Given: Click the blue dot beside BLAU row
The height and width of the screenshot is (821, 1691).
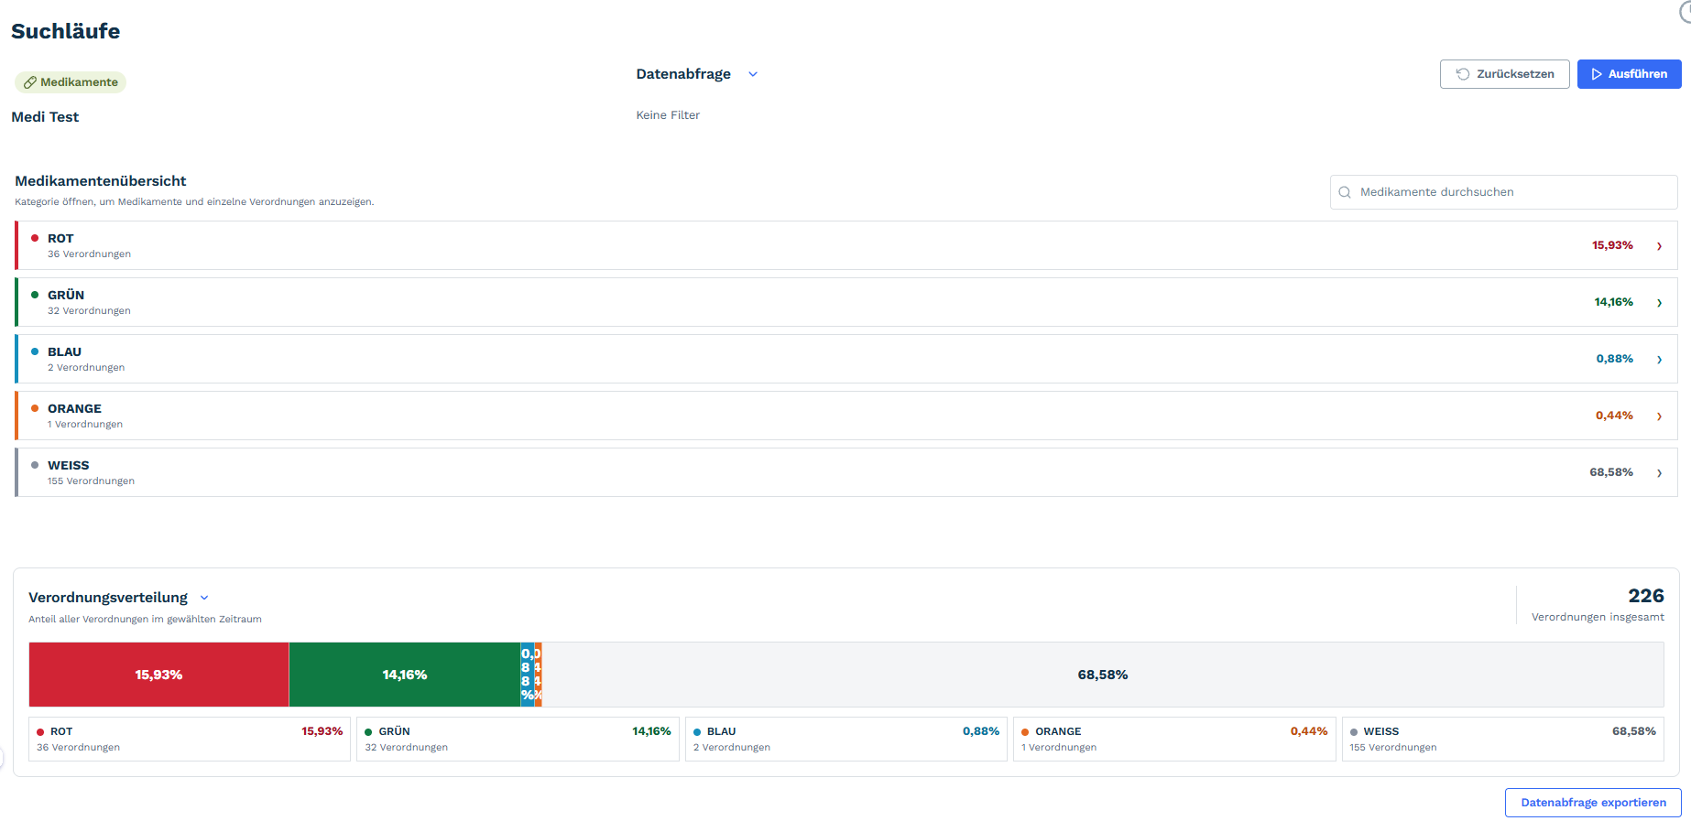Looking at the screenshot, I should point(35,351).
